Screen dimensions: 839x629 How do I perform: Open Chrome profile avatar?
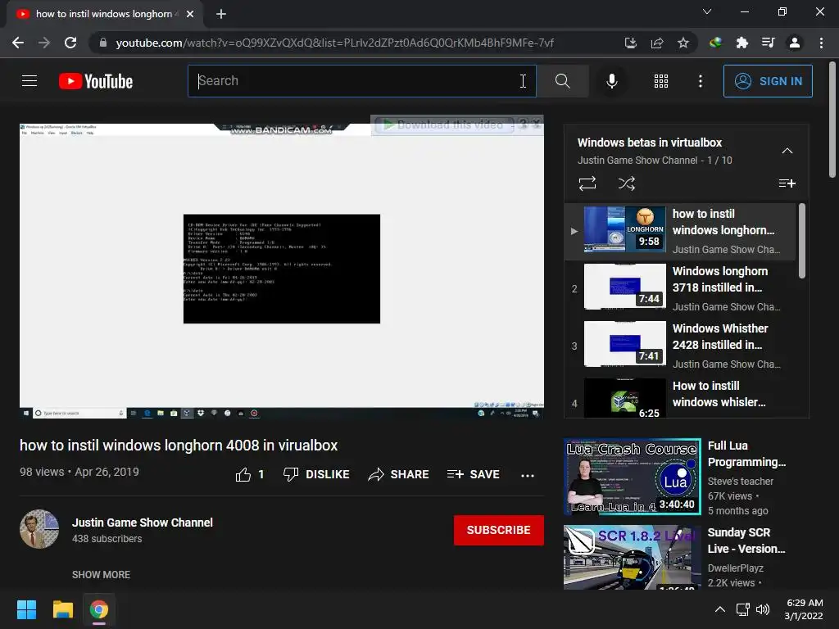pos(795,43)
